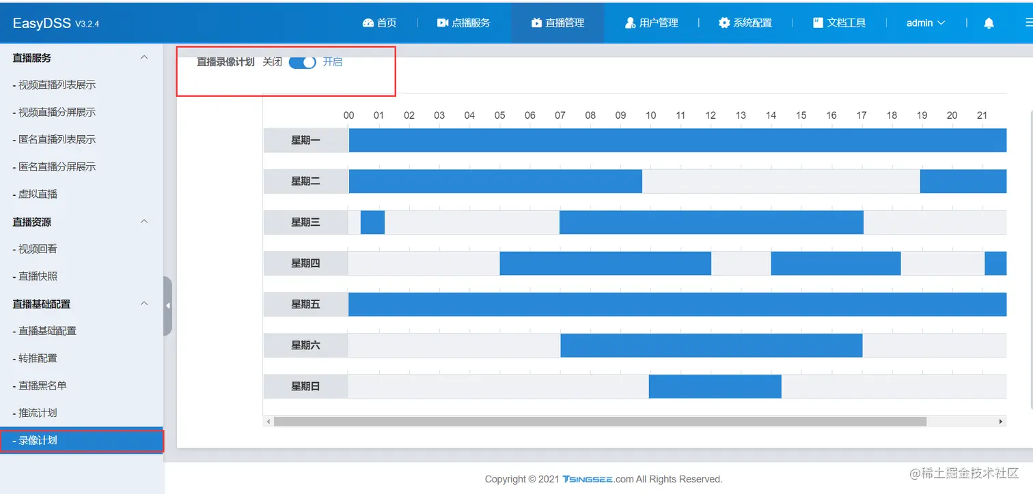Collapse the 直播服务 section chevron

tap(144, 57)
